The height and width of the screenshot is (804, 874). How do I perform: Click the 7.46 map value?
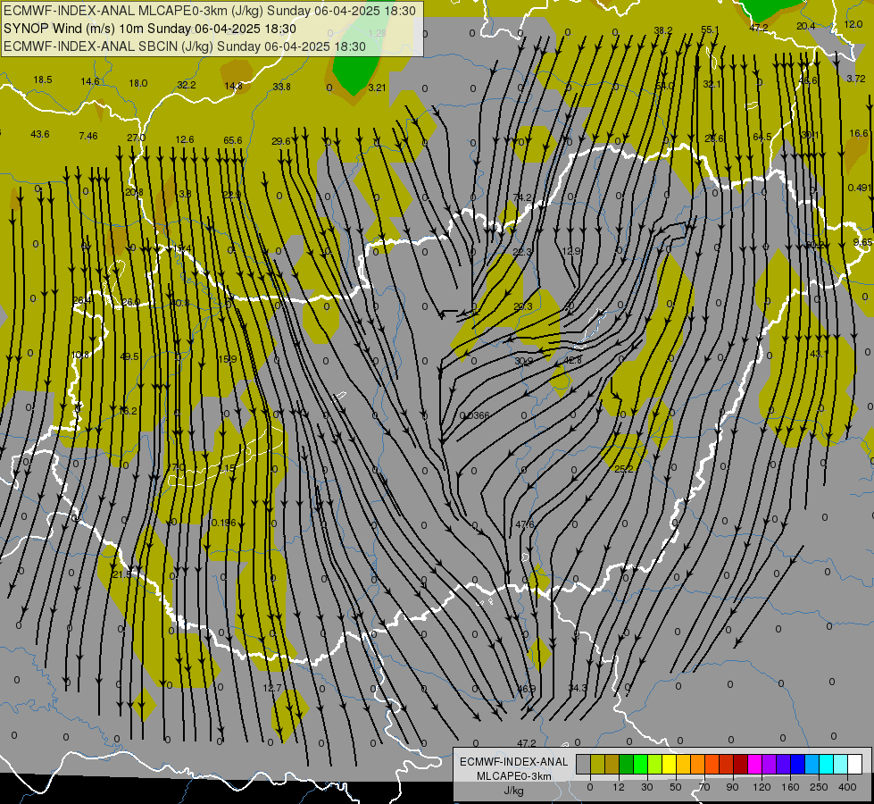pos(88,136)
